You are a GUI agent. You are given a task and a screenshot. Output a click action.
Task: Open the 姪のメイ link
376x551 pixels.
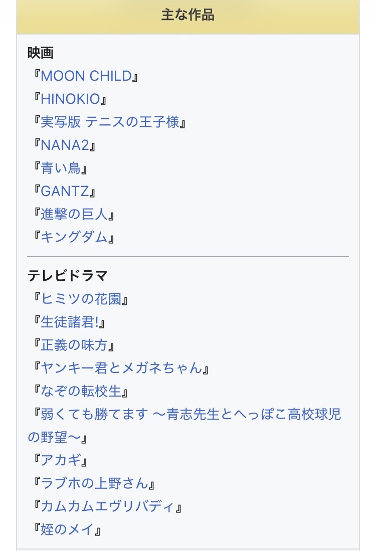(67, 529)
